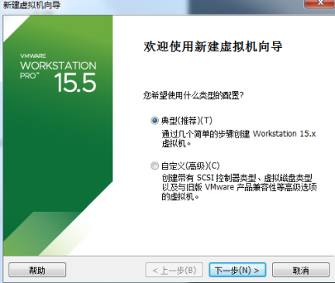335x283 pixels.
Task: Select the 自定义(高级) radio button
Action: click(154, 165)
